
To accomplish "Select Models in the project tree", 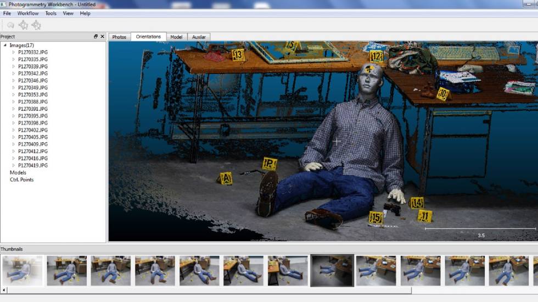I will [18, 172].
